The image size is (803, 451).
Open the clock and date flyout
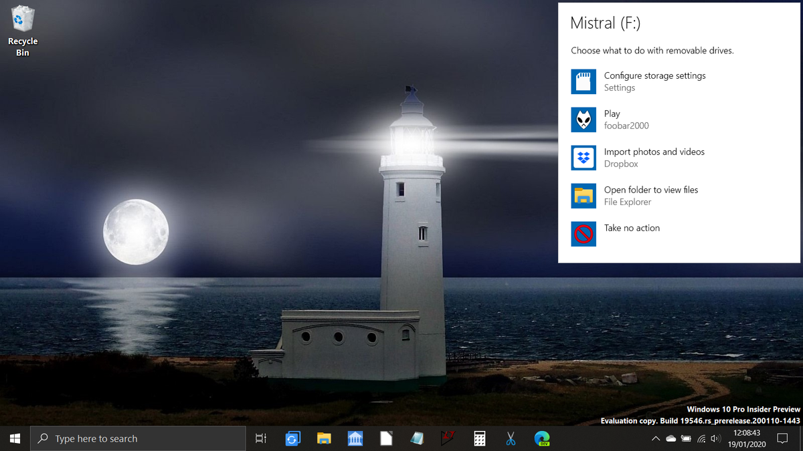747,438
